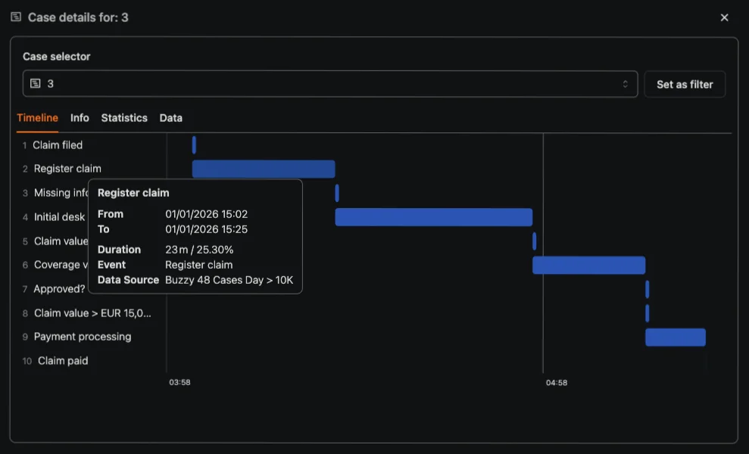This screenshot has width=749, height=454.
Task: Click the 03:58 time axis label
Action: [x=179, y=382]
